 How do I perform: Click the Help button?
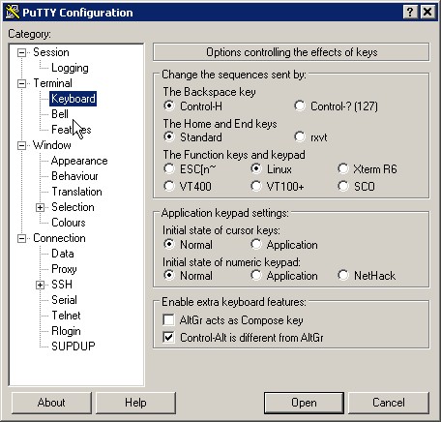click(135, 403)
